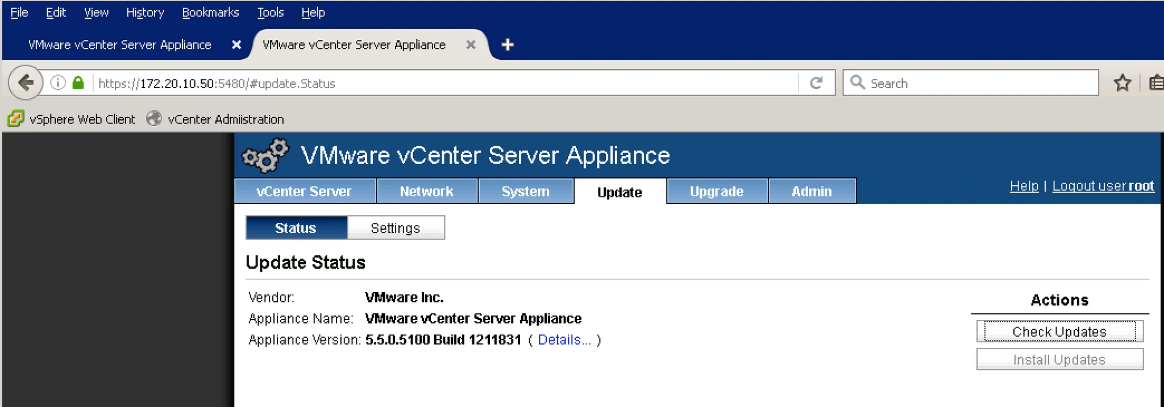The height and width of the screenshot is (407, 1164).
Task: Click in the browser Search field
Action: (971, 83)
